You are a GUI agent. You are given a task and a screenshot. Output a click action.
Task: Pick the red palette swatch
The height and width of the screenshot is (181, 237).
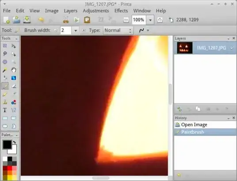10,168
